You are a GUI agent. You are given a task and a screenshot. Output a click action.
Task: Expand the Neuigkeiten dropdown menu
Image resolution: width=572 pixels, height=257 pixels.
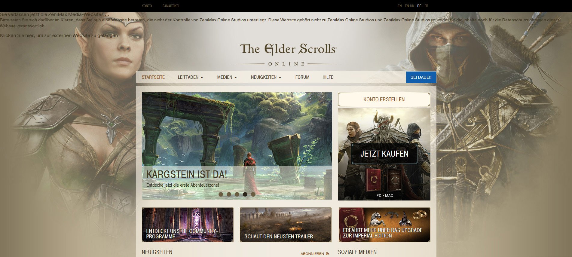266,77
